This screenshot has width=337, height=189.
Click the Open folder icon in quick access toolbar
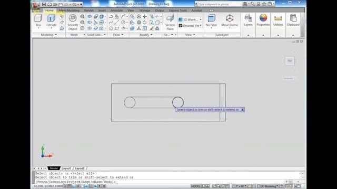click(x=55, y=4)
